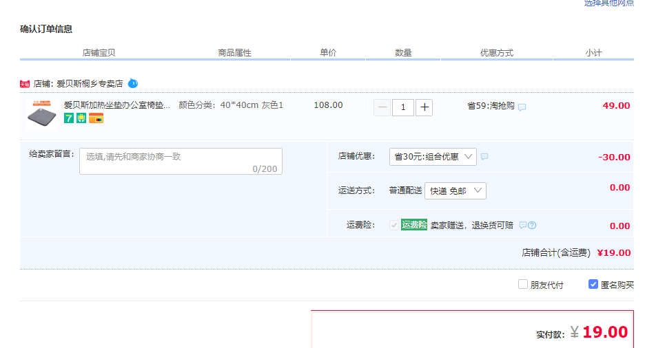
Task: Click the Tmall store badge icon
Action: (x=25, y=84)
